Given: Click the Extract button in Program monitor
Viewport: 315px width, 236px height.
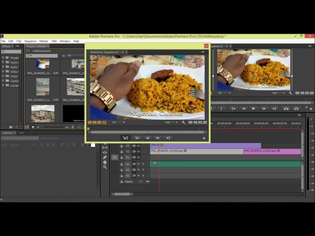Looking at the screenshot, I should coord(296,109).
